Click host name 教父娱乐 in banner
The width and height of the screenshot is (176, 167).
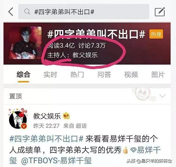85,55
